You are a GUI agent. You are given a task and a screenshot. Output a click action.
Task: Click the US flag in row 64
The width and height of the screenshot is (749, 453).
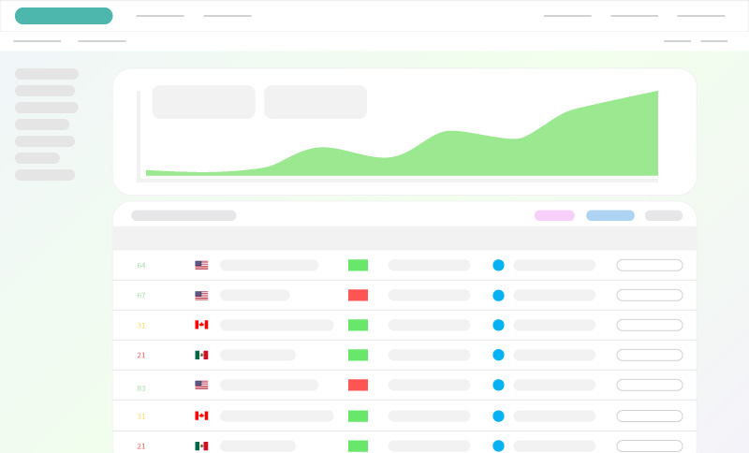[201, 265]
